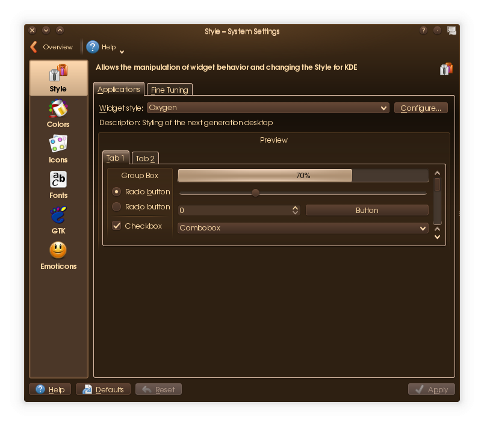Open the Fonts settings module
Viewport: 484px width, 426px height.
tap(58, 185)
